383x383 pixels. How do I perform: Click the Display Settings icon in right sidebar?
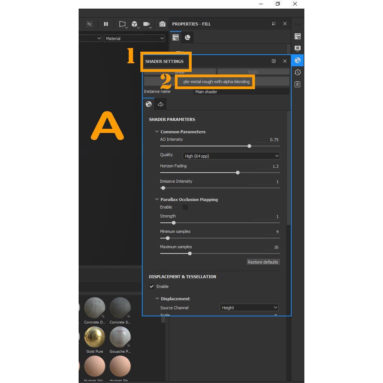point(298,48)
